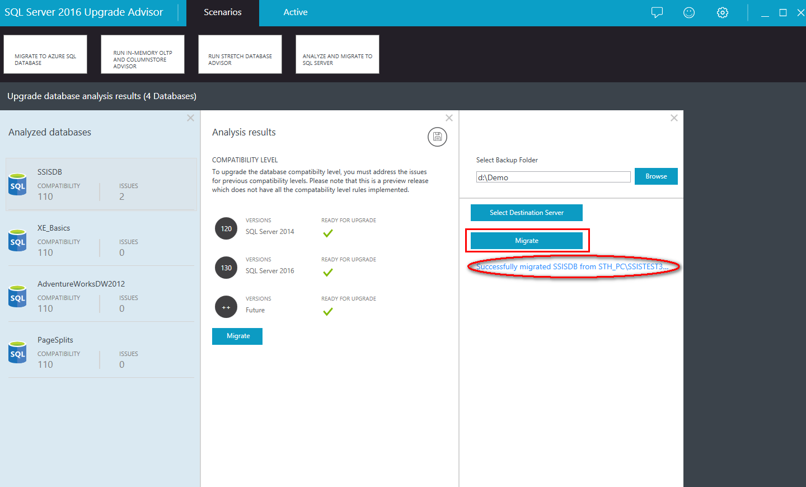Click Select Destination Server button

(527, 213)
